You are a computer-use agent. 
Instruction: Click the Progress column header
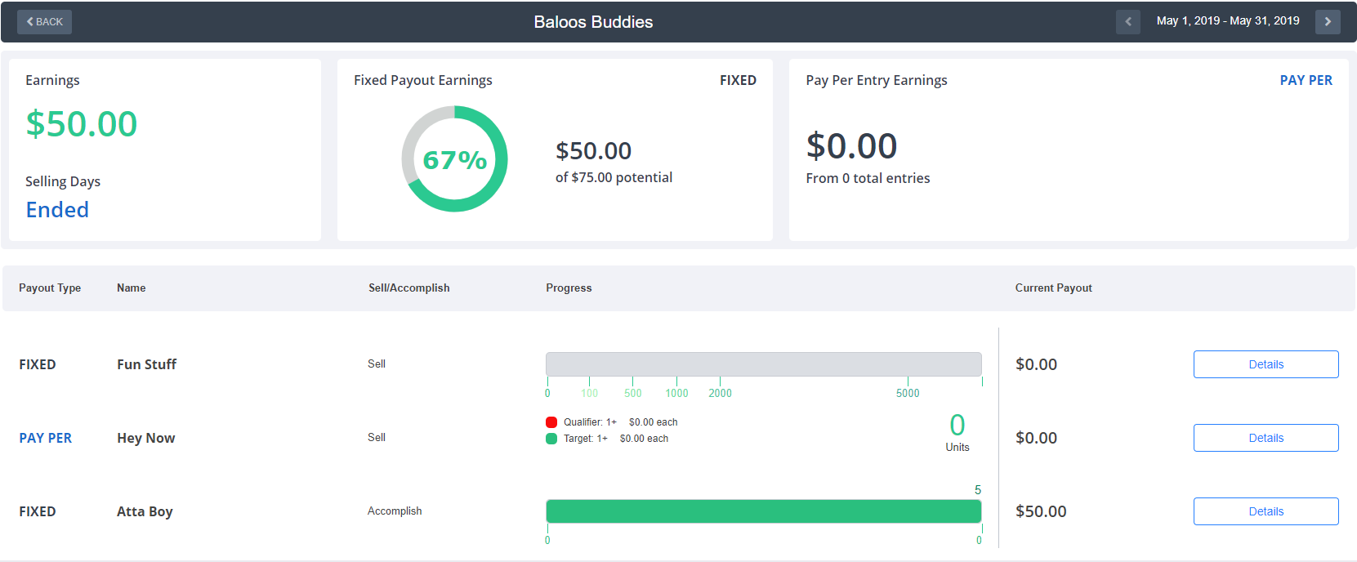click(569, 288)
